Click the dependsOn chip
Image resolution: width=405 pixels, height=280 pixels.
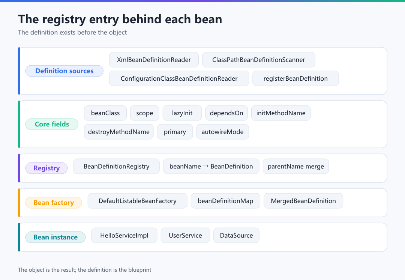(x=226, y=113)
